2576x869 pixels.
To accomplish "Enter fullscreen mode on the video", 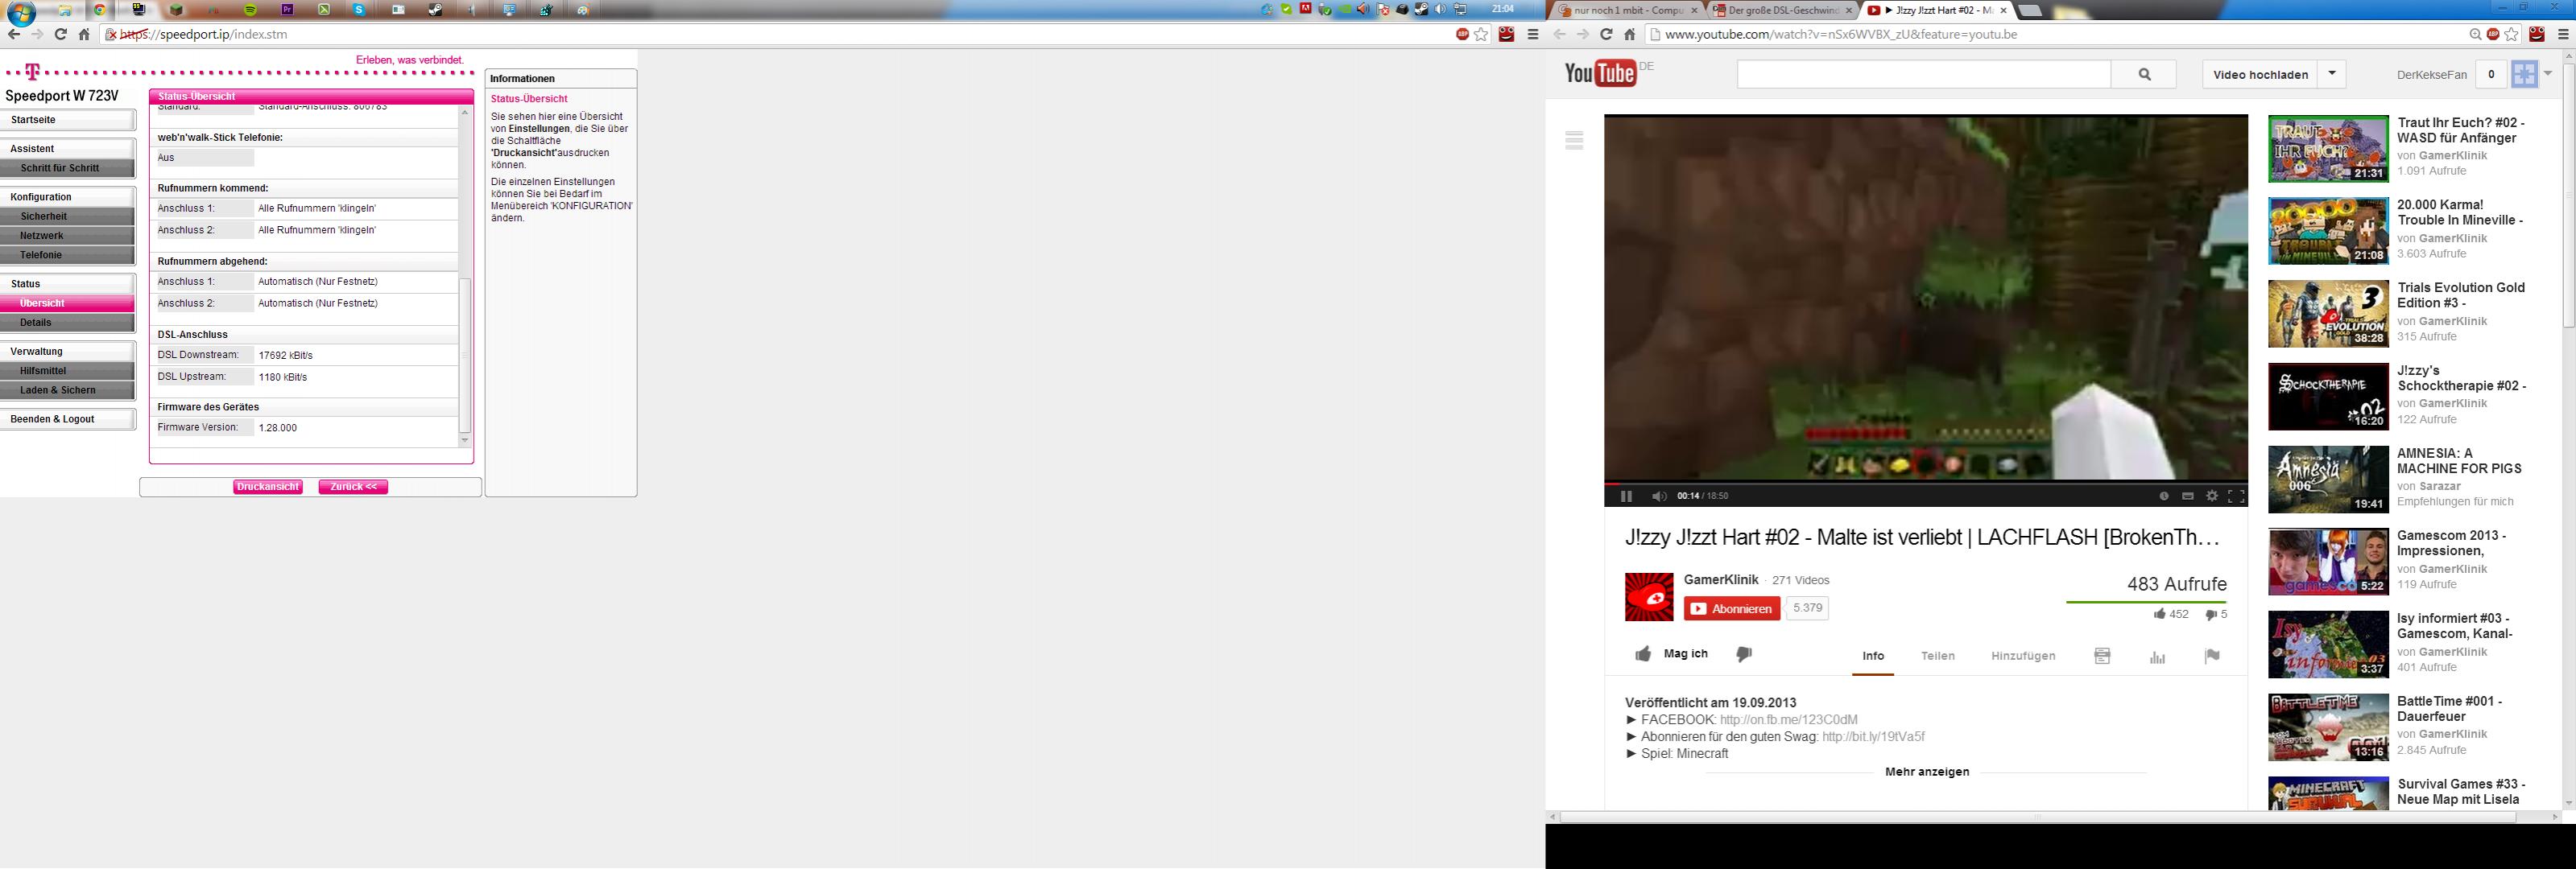I will click(2236, 496).
